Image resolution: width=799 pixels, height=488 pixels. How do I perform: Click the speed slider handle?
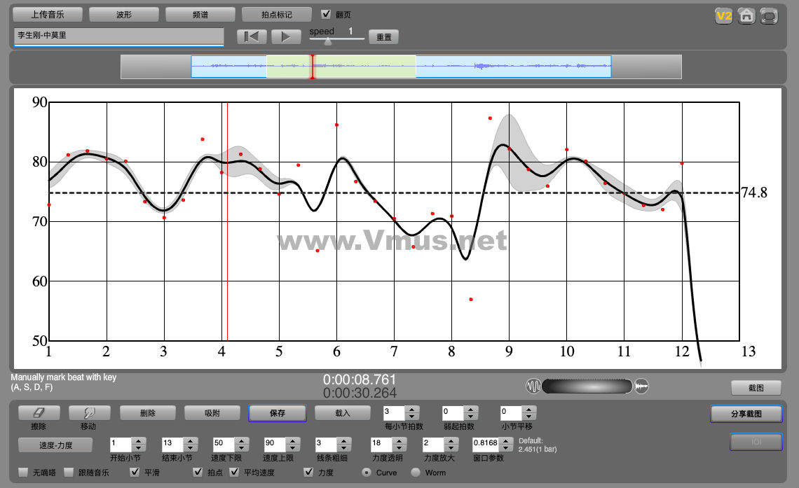[x=327, y=41]
